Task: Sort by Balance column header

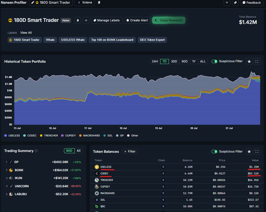Action: [x=187, y=160]
